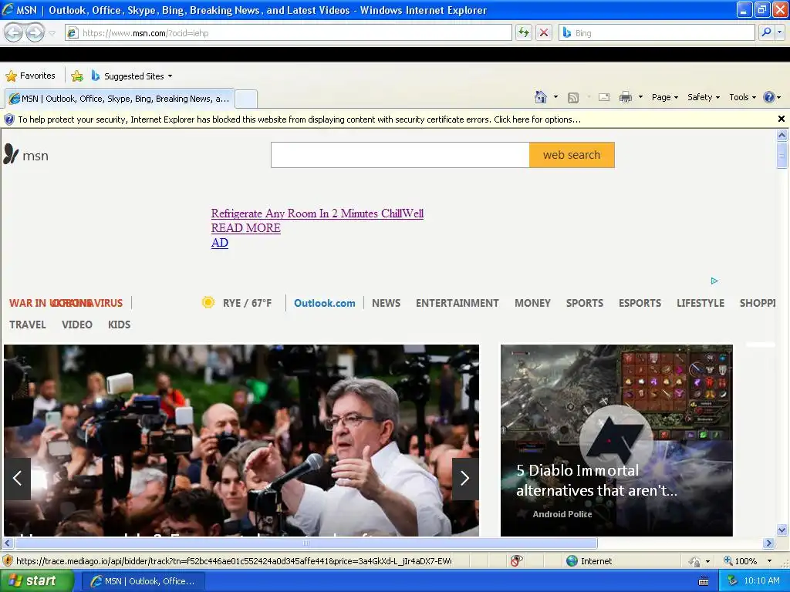Open the Windows start menu

pos(37,581)
